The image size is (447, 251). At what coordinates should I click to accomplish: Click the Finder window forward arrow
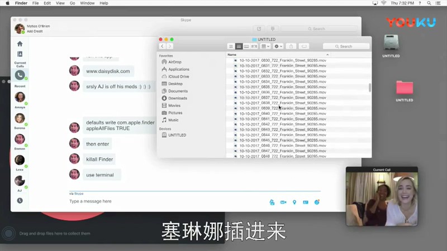[x=170, y=46]
